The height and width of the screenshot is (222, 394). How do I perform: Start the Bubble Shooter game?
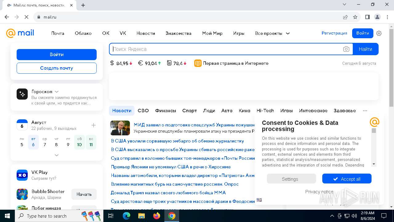[x=84, y=194]
